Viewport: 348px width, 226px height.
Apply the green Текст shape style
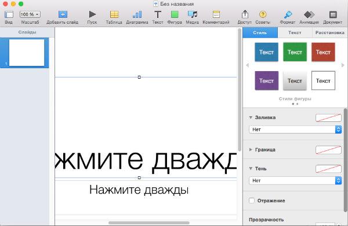pos(295,52)
